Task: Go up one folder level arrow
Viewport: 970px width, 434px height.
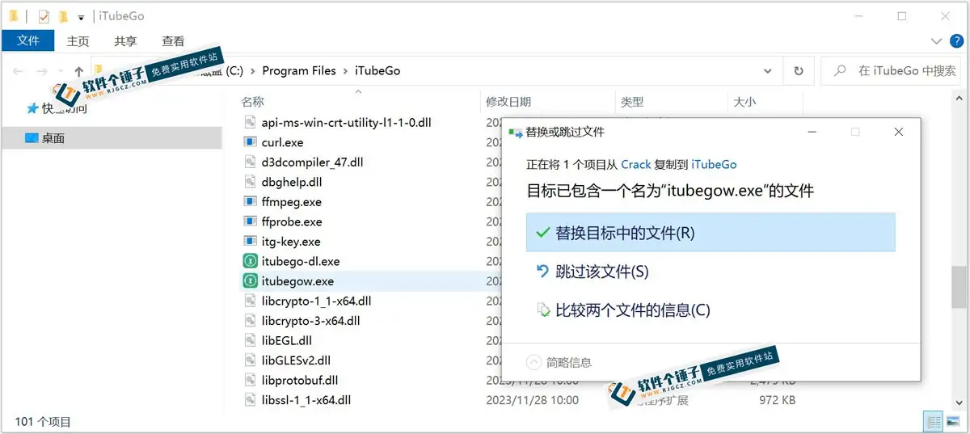Action: click(78, 71)
